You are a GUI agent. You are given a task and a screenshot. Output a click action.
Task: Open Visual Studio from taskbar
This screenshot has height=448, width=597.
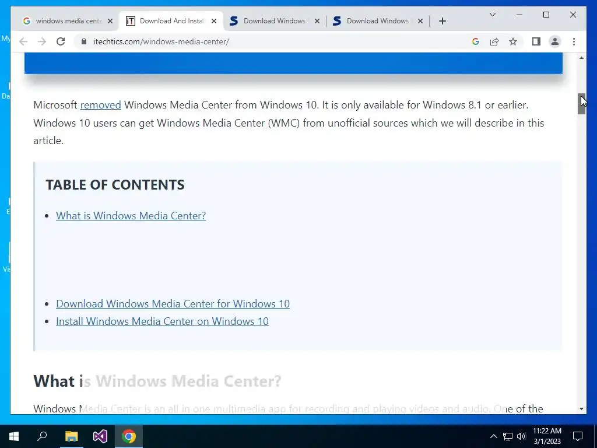100,436
